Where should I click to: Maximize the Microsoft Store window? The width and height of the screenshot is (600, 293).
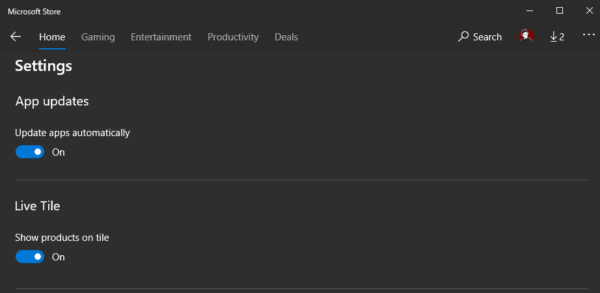[560, 10]
